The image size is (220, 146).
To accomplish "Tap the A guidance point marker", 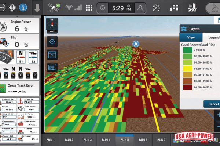I will coord(136,44).
